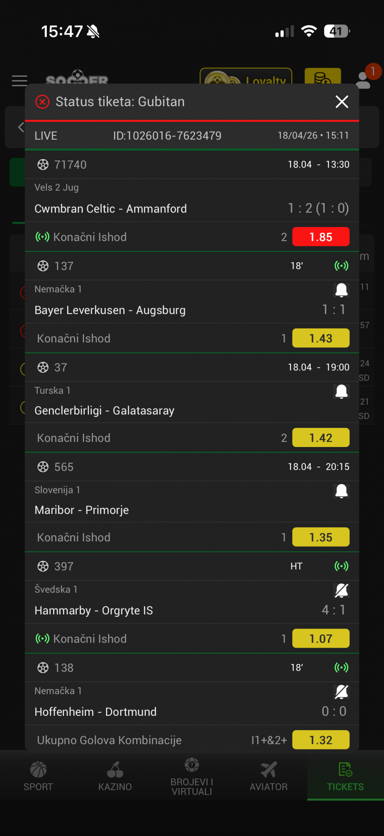This screenshot has width=384, height=836.
Task: Tap the 1.07 odds for Hammarby
Action: point(321,639)
